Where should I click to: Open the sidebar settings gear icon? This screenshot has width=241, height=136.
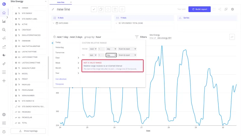4,115
